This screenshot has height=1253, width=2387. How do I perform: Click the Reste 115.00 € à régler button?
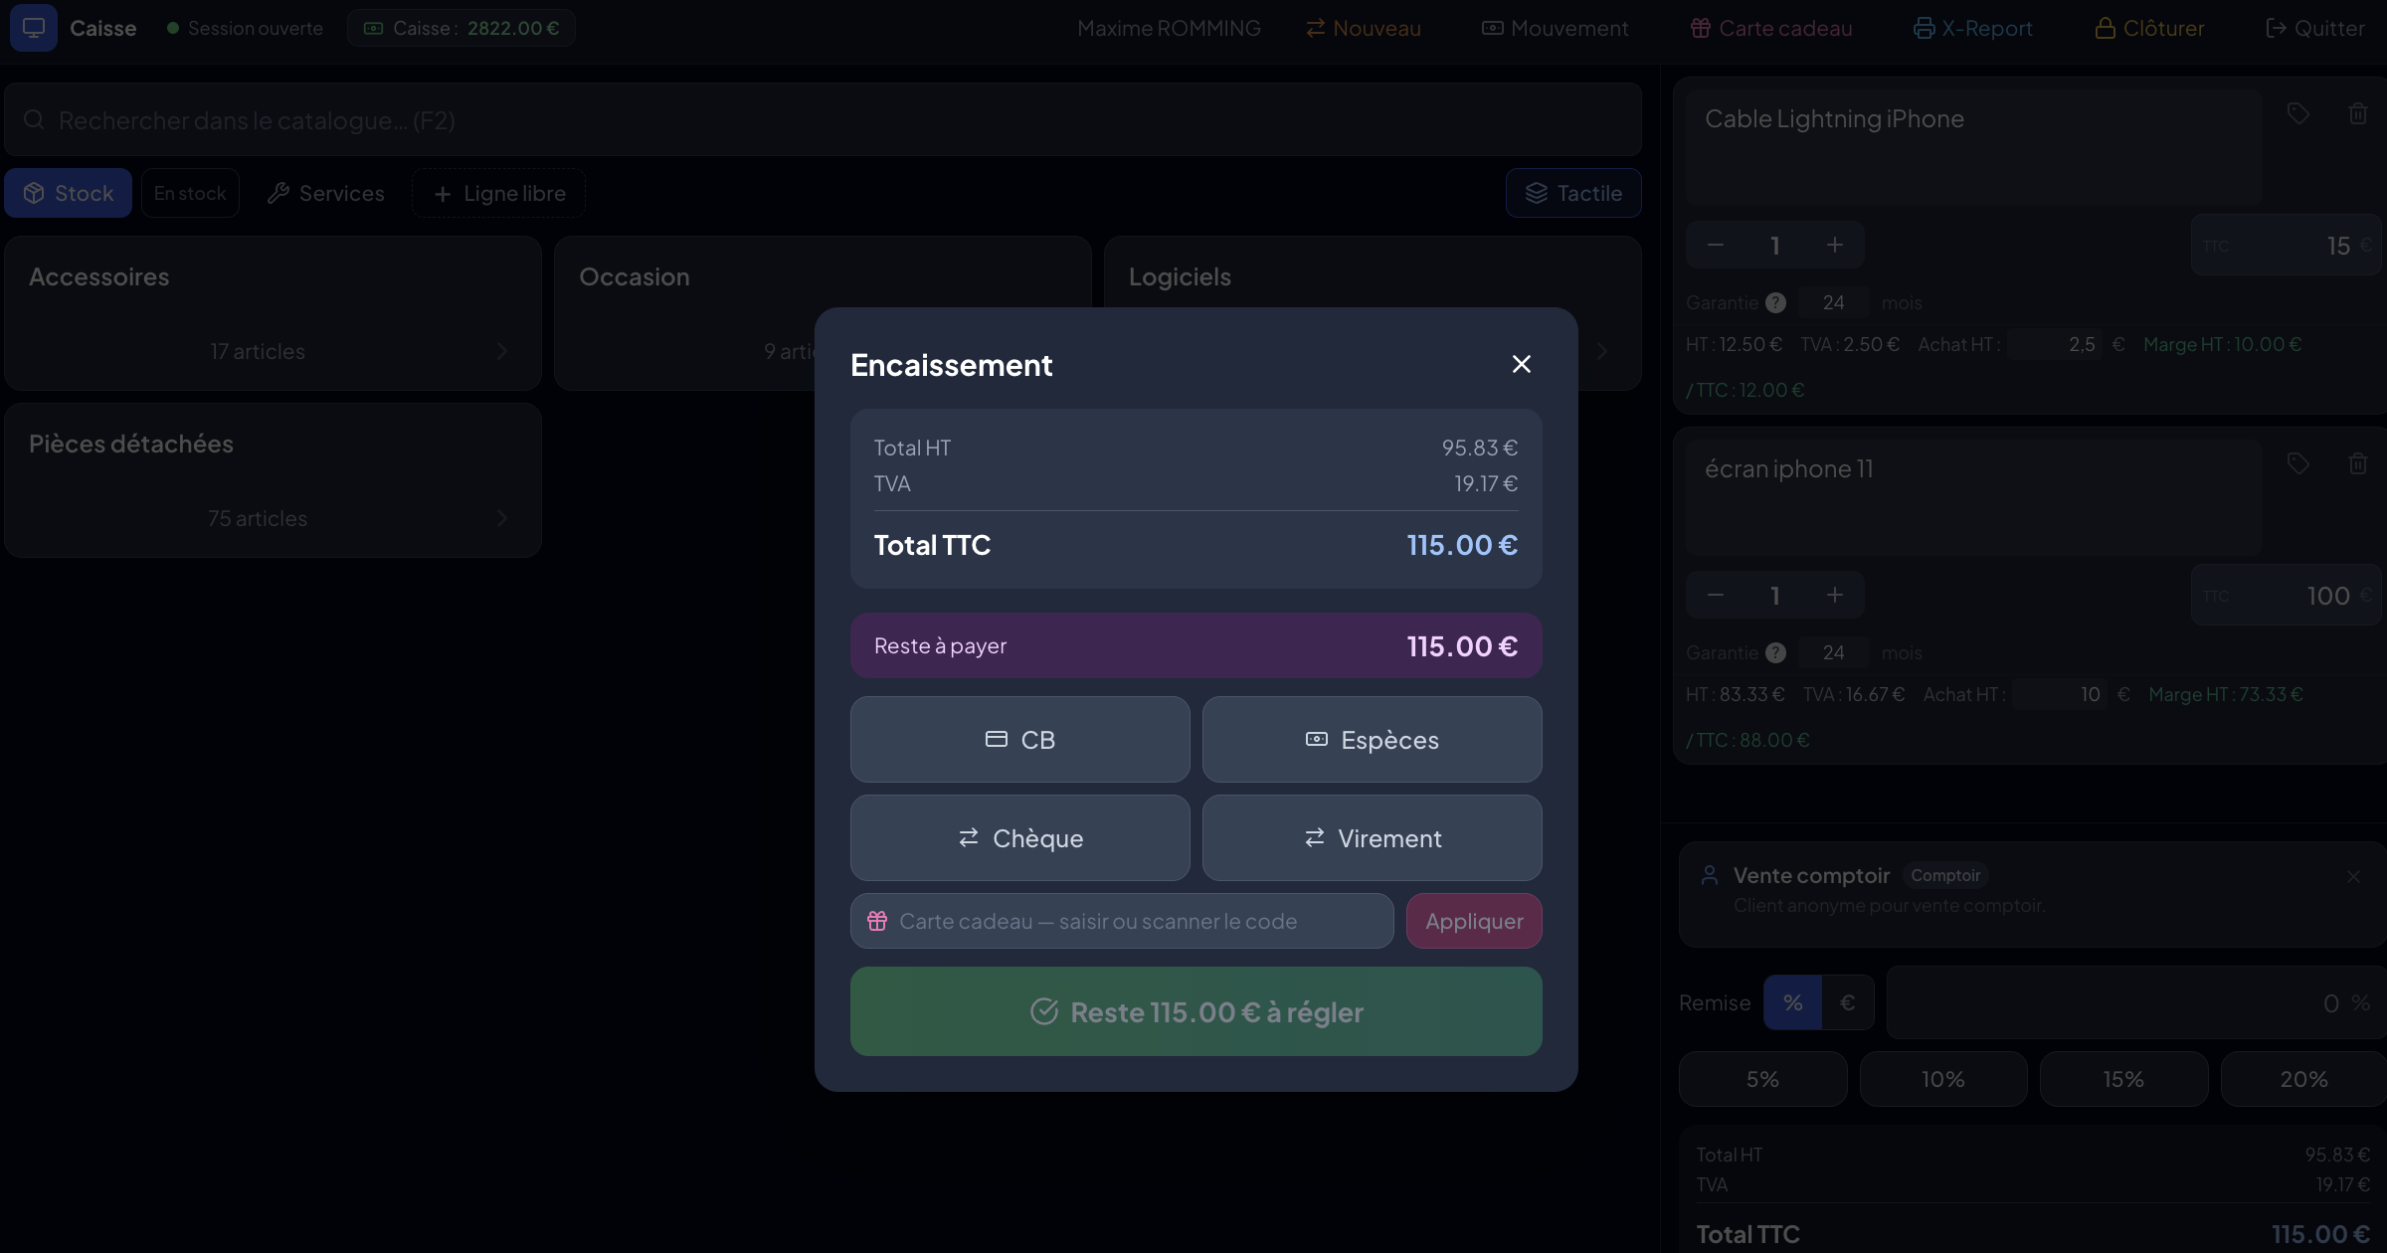pyautogui.click(x=1195, y=1011)
